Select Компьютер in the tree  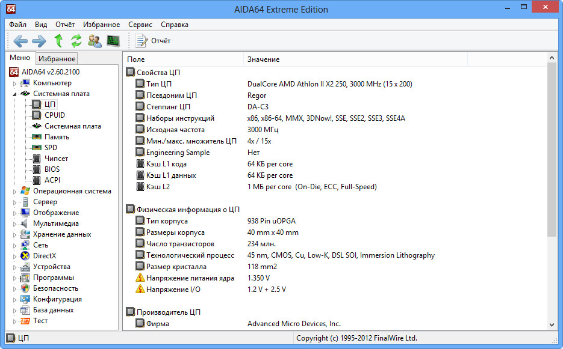[52, 83]
